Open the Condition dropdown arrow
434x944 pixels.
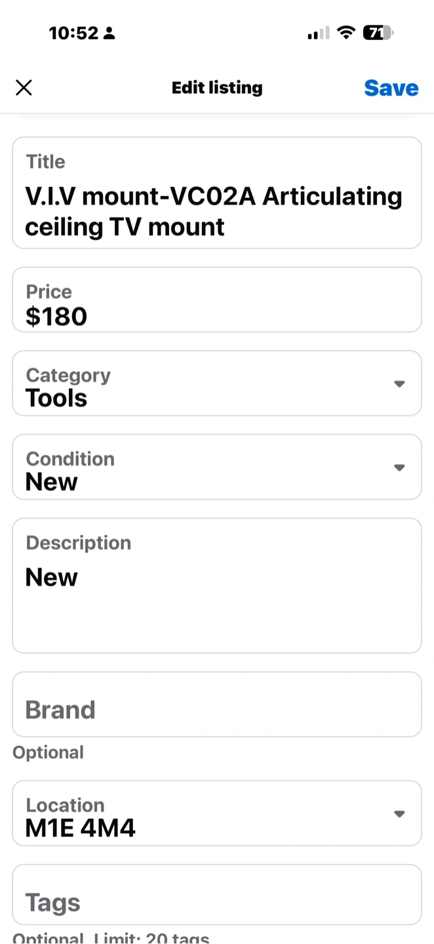coord(399,467)
